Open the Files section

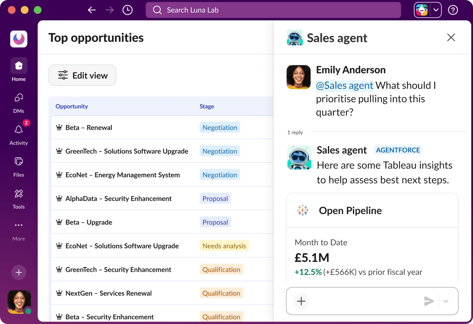click(18, 167)
